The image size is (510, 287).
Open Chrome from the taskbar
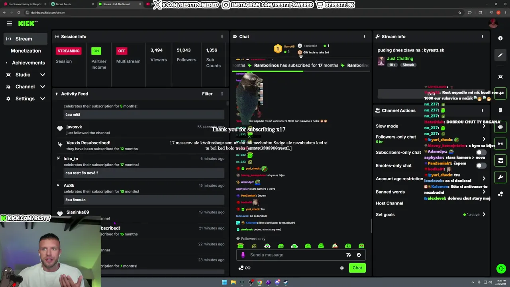pyautogui.click(x=260, y=282)
